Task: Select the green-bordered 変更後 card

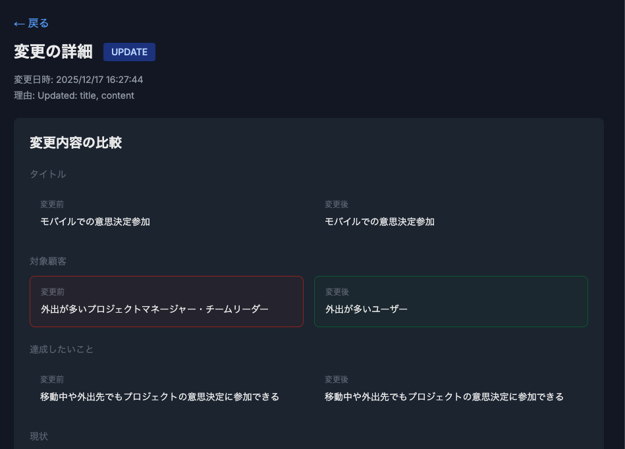Action: pyautogui.click(x=450, y=302)
